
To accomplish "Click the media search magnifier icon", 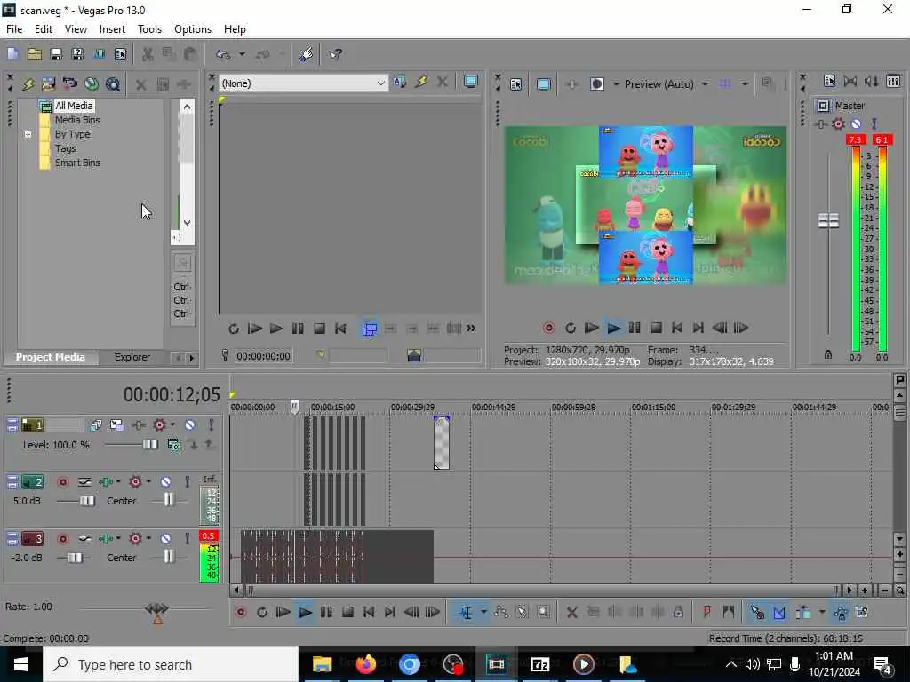I will coord(113,84).
